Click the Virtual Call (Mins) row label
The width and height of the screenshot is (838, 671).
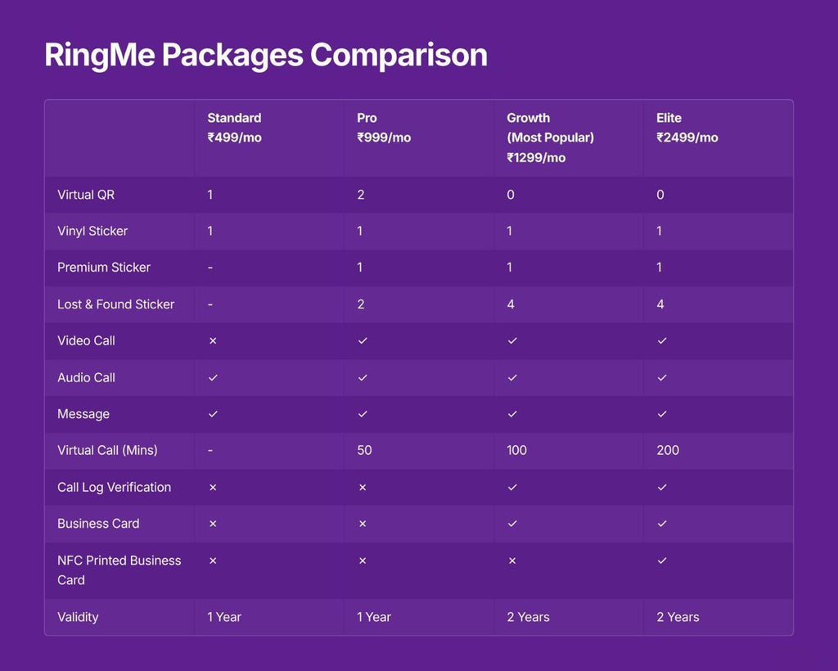click(107, 450)
